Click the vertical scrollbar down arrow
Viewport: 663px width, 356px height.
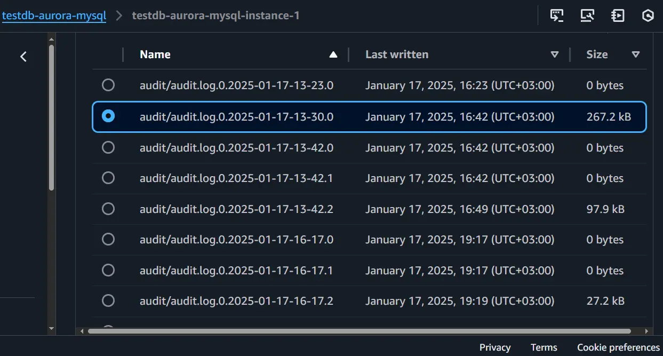(51, 328)
